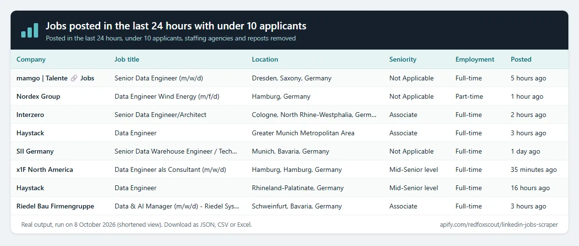Screen dimensions: 579x246
Task: Click the Employment column header
Action: pos(475,59)
